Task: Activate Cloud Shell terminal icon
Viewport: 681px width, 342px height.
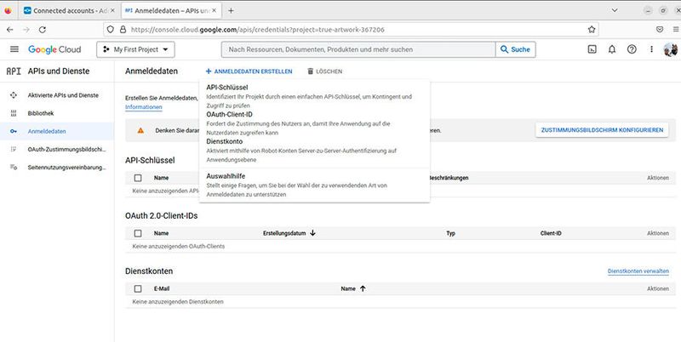Action: (x=592, y=49)
